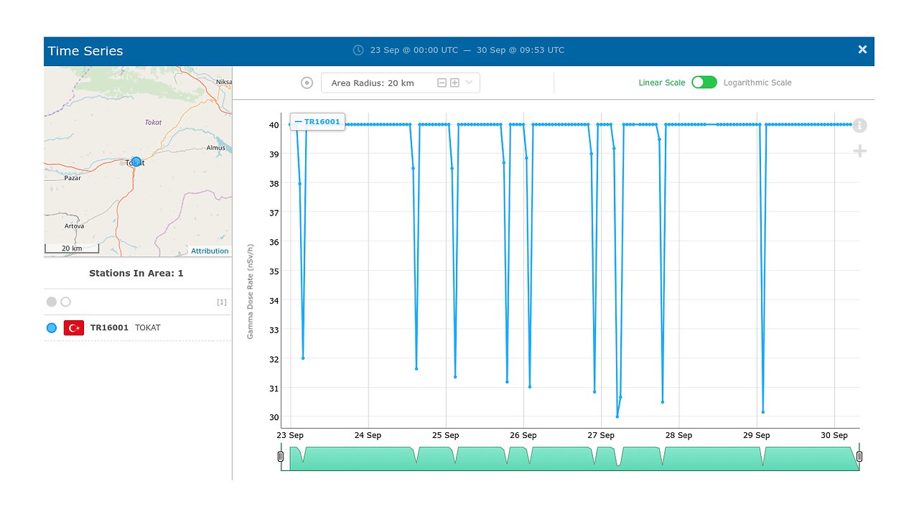Click the Turkey flag icon

coord(74,327)
